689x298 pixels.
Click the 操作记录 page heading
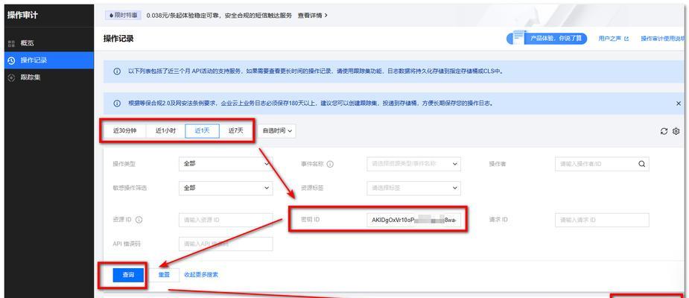click(x=118, y=39)
